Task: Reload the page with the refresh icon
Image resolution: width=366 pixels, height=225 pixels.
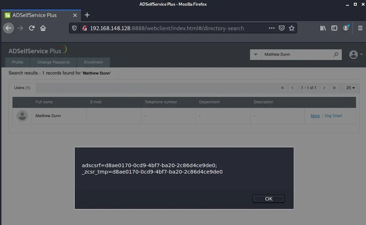Action: tap(31, 28)
